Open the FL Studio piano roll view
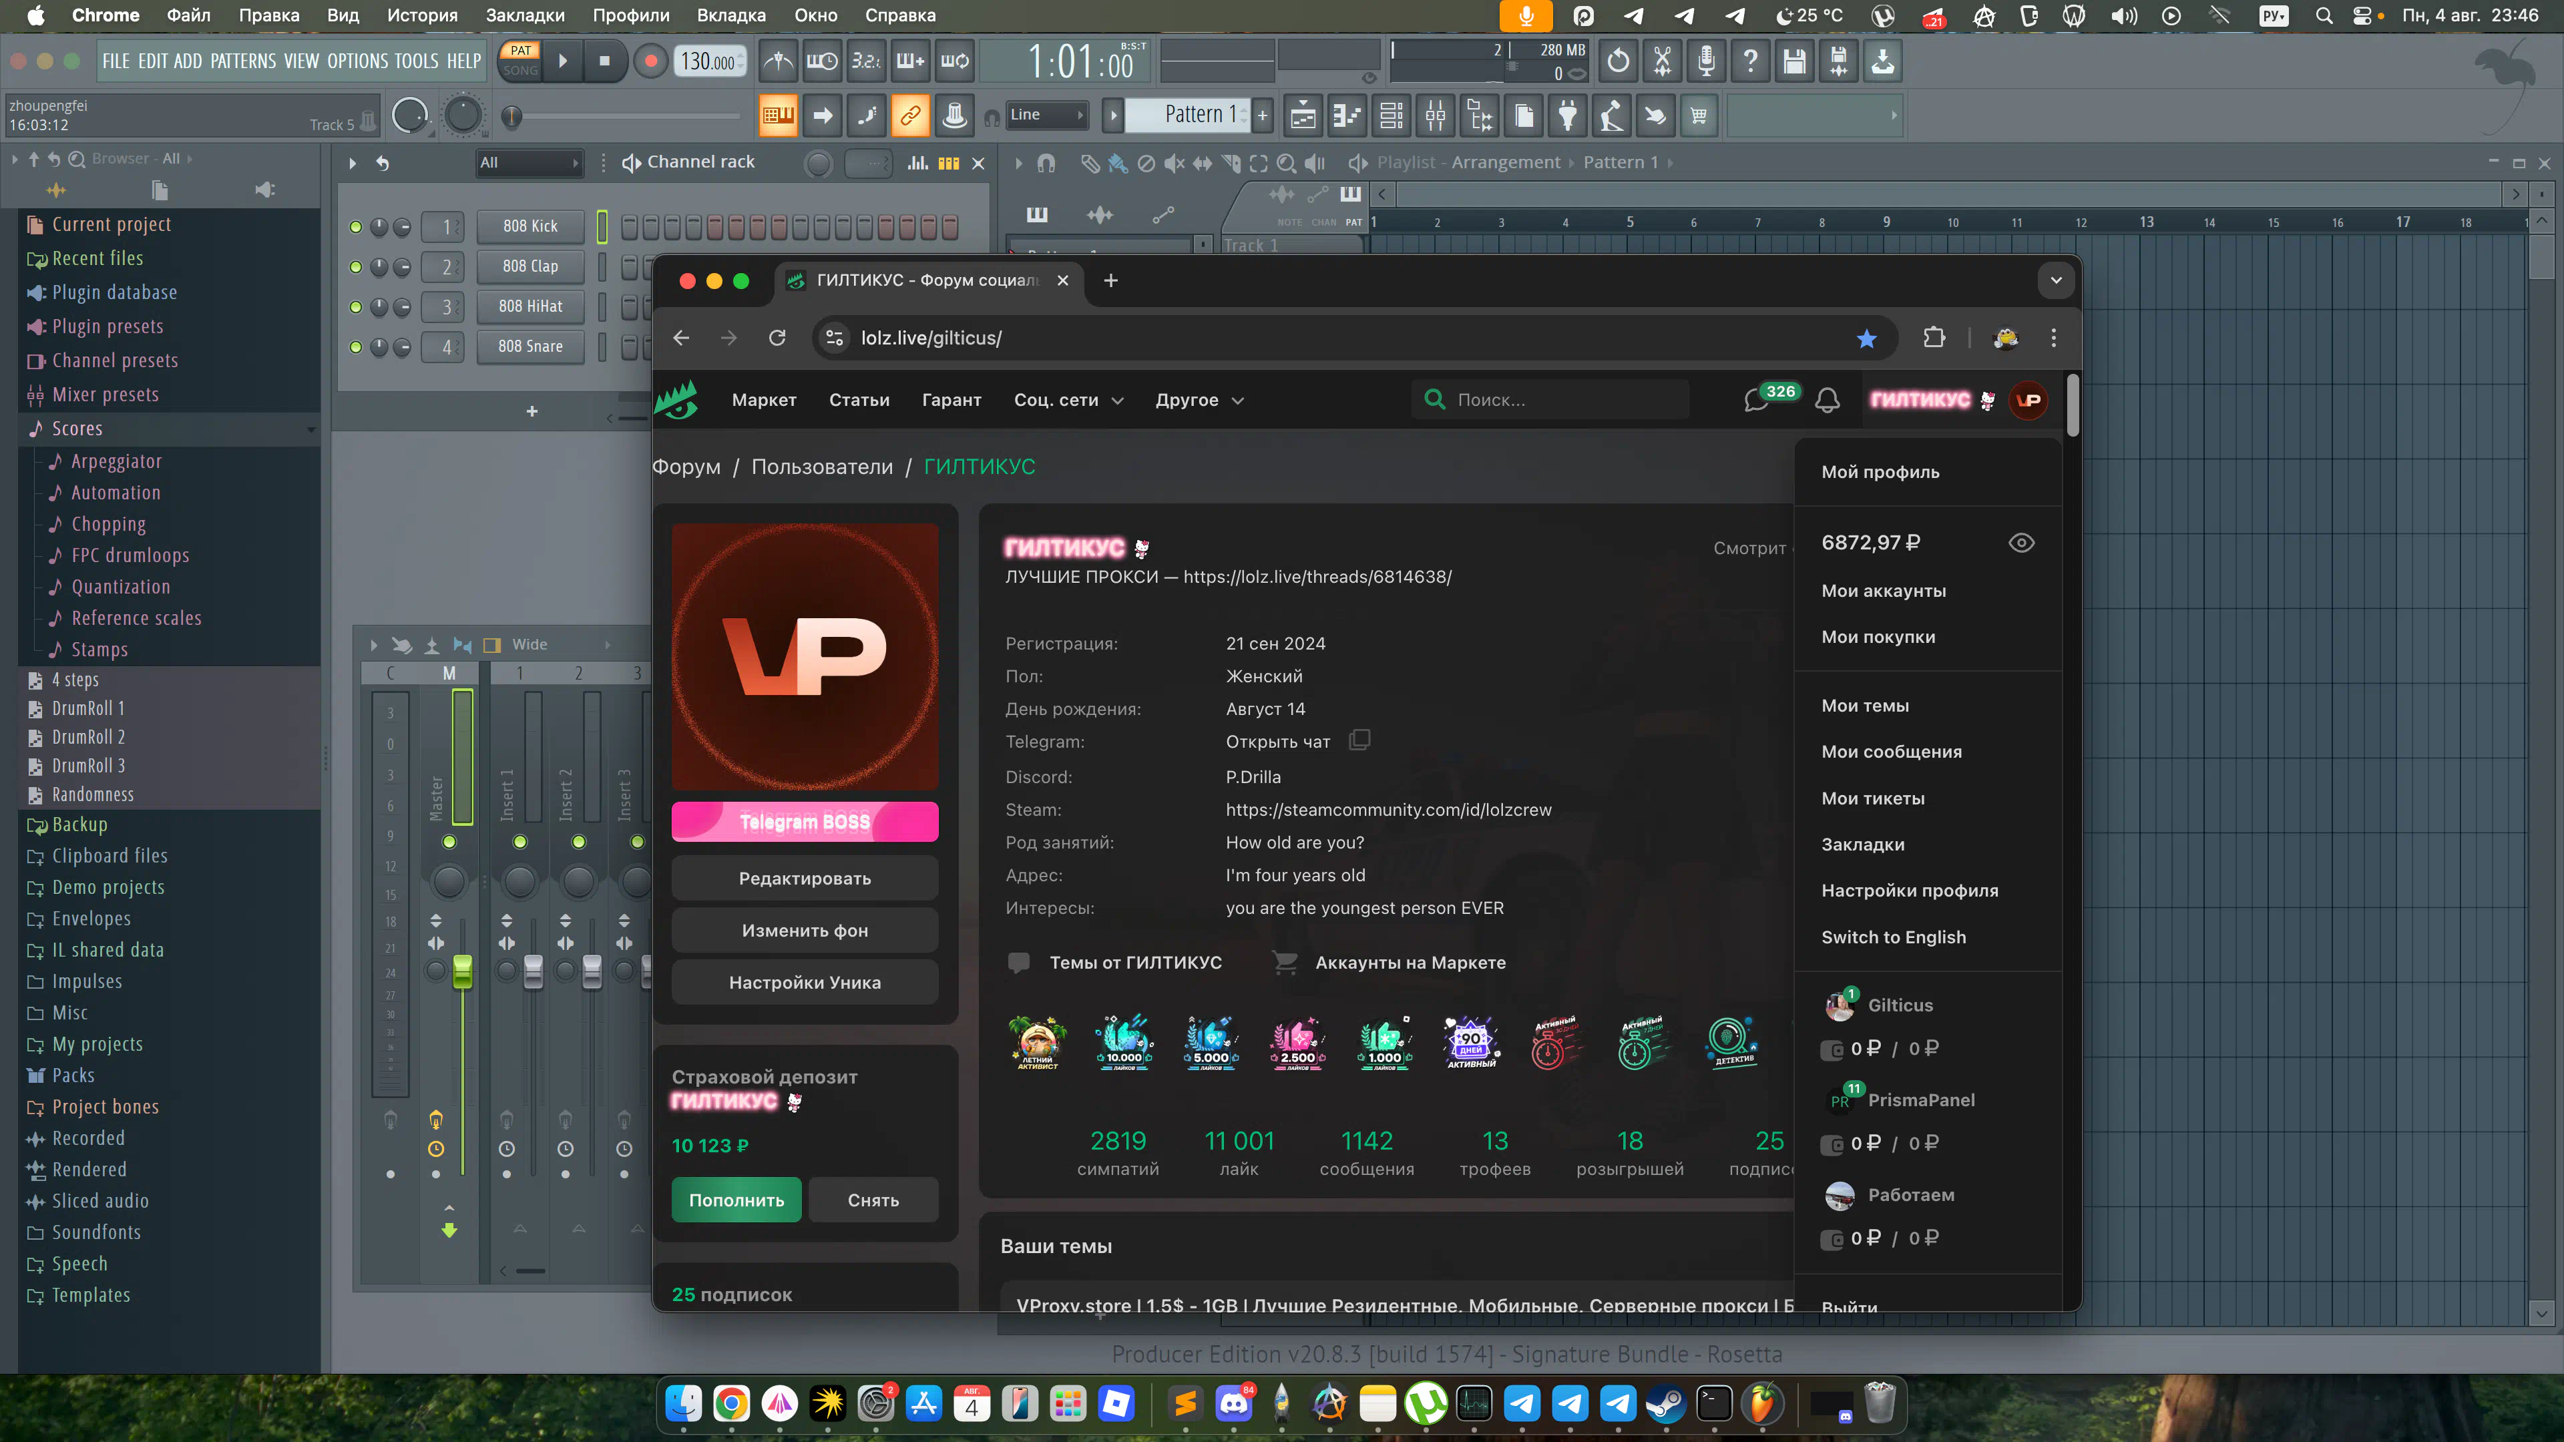 pyautogui.click(x=1347, y=115)
